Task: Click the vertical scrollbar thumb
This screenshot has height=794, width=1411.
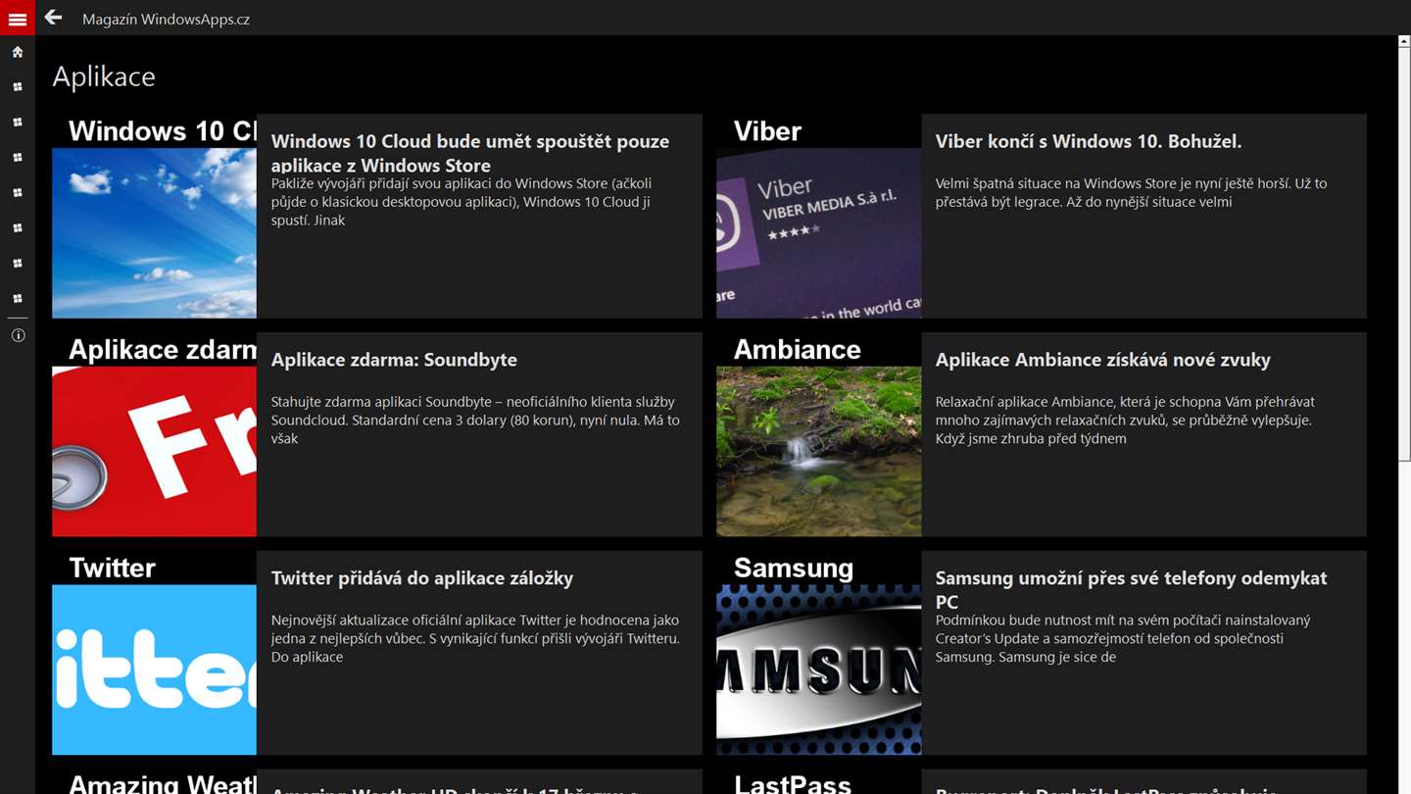Action: [x=1404, y=253]
